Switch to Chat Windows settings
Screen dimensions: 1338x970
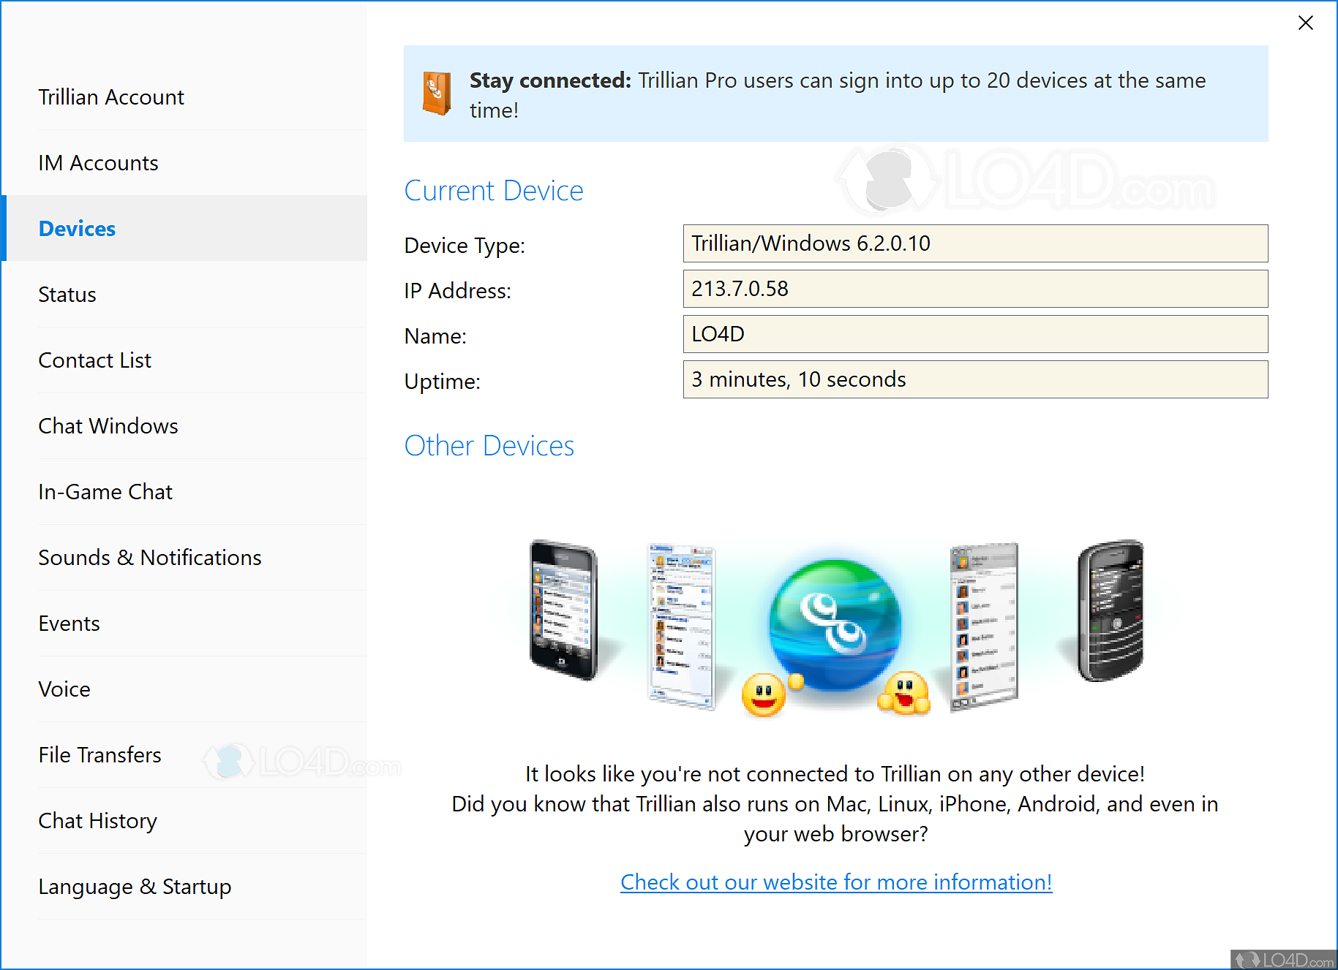[x=184, y=426]
